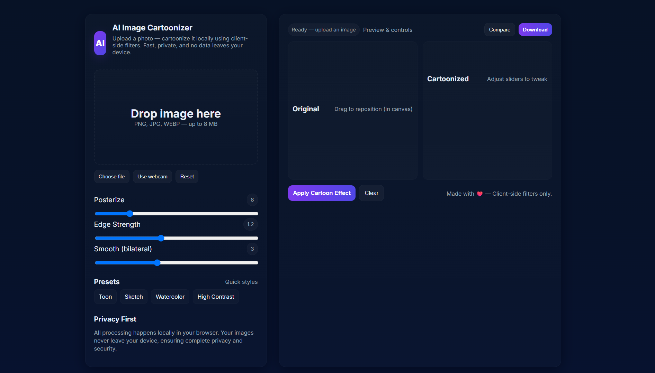Image resolution: width=655 pixels, height=373 pixels.
Task: Click the red heart icon
Action: click(x=479, y=194)
